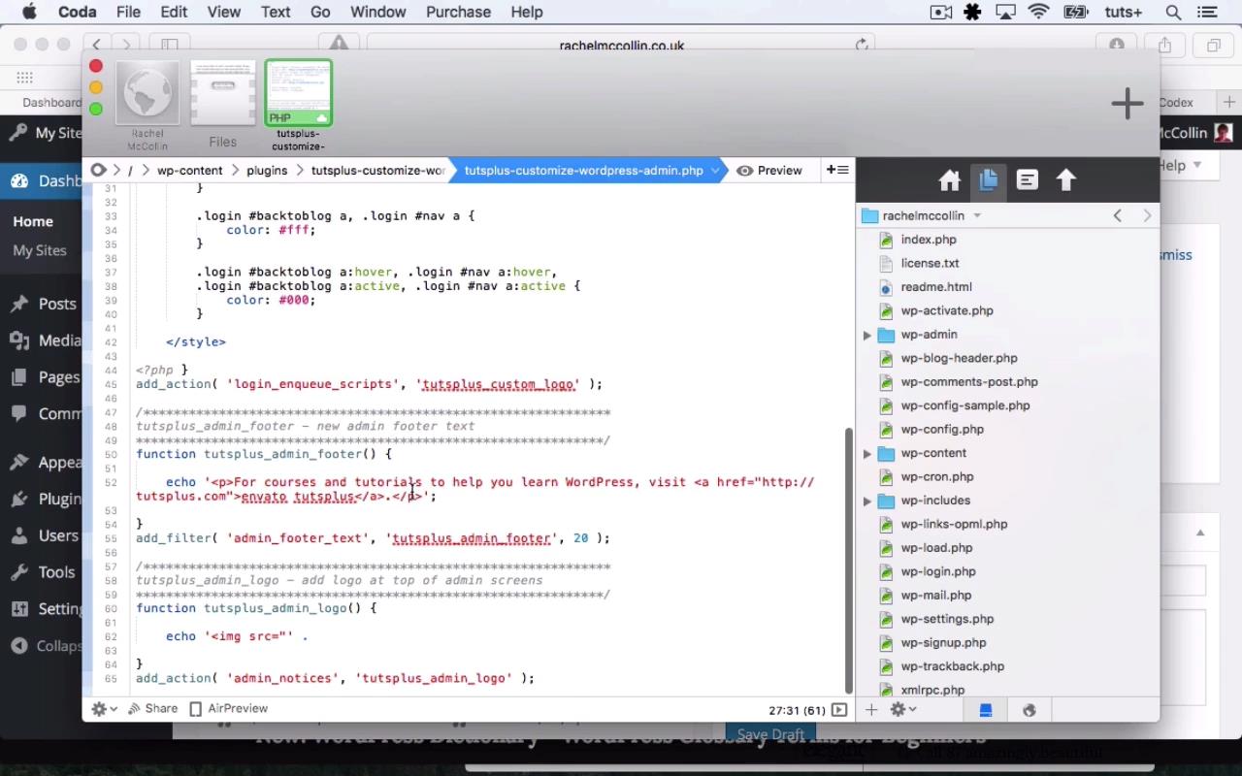Click Posts in WordPress admin sidebar
The height and width of the screenshot is (776, 1242).
point(57,304)
